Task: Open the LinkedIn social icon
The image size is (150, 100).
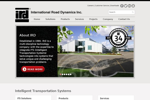Action: (129, 6)
